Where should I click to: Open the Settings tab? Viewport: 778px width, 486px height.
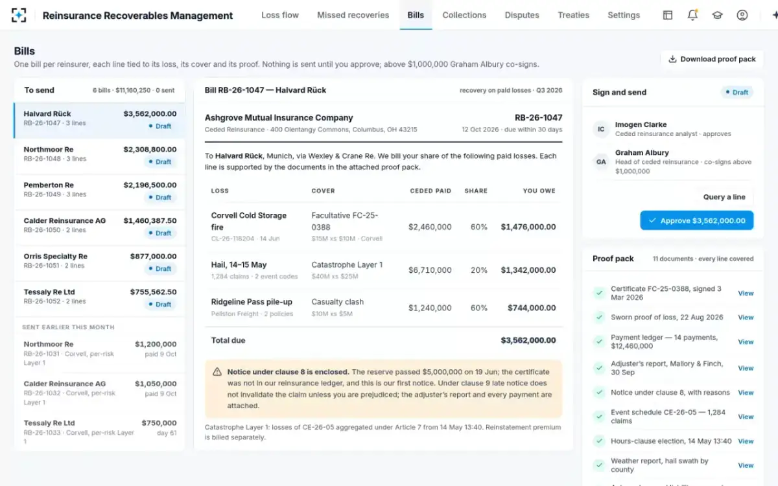[624, 15]
